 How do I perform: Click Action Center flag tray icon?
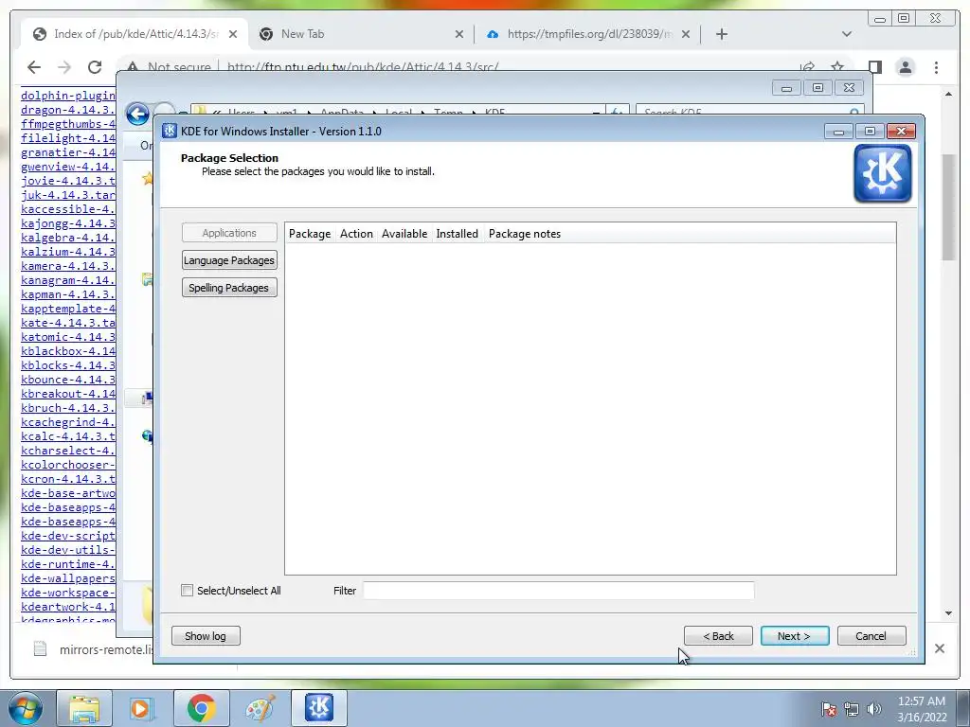(828, 710)
